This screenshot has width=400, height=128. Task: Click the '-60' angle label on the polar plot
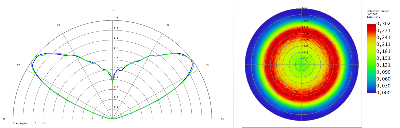(x=207, y=64)
